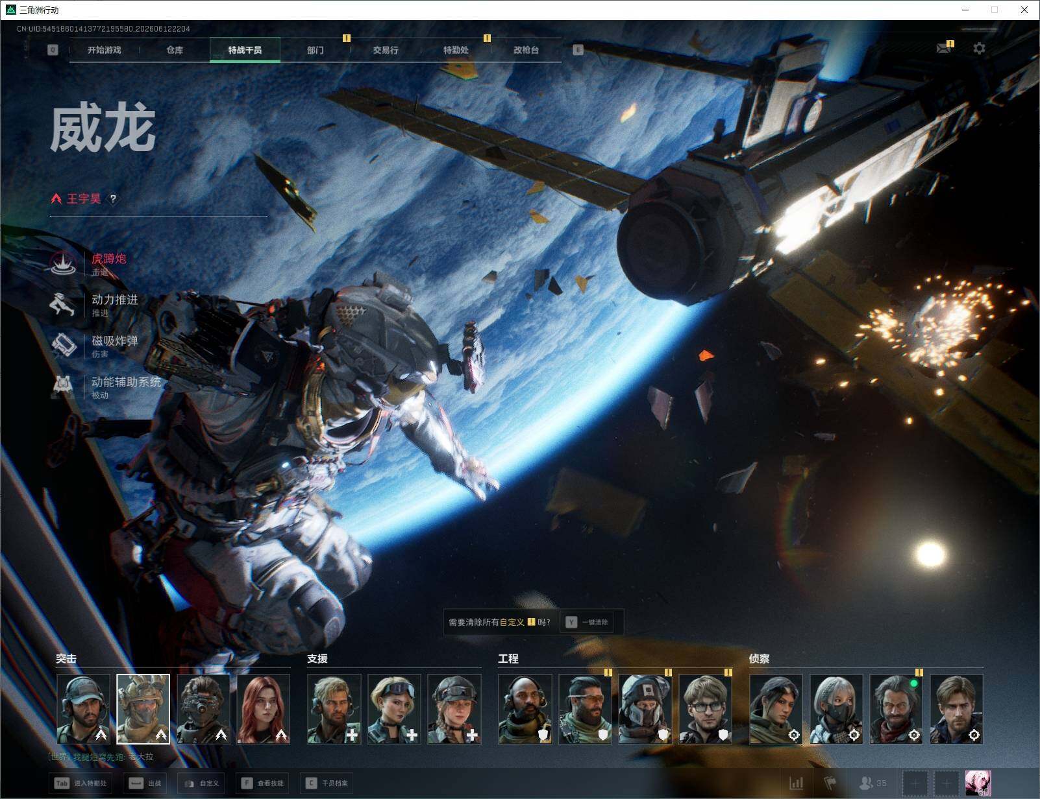Click the 一键清除 button
The height and width of the screenshot is (799, 1040).
point(588,622)
